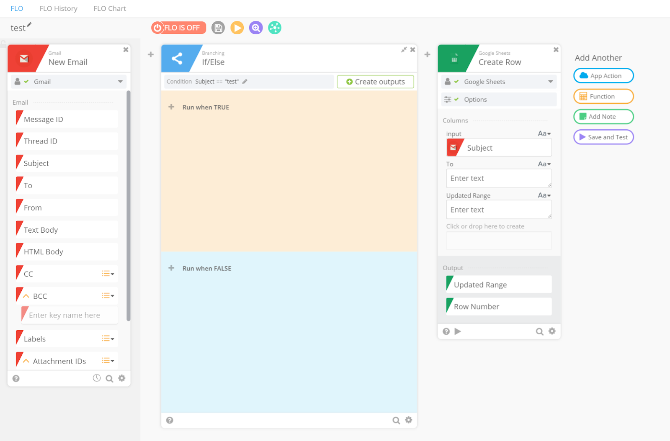This screenshot has height=441, width=670.
Task: Click the magnifier on If/Else card
Action: tap(396, 420)
